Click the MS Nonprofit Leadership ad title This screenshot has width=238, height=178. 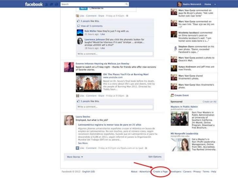184,134
